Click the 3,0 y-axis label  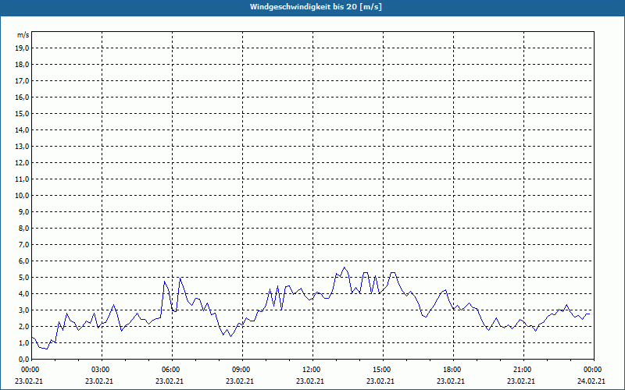[24, 310]
